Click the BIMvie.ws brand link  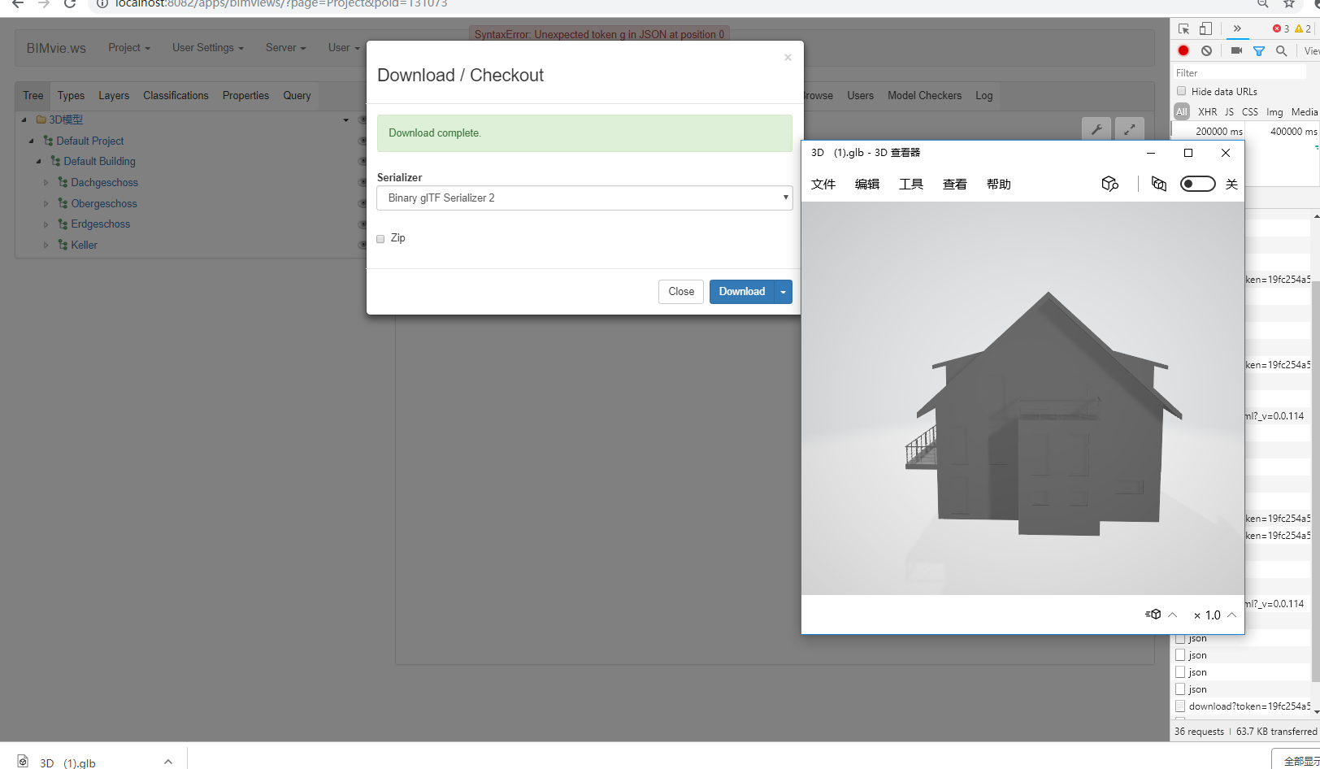(x=56, y=48)
